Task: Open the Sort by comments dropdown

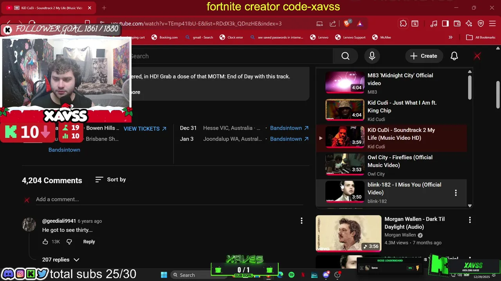Action: [x=111, y=180]
